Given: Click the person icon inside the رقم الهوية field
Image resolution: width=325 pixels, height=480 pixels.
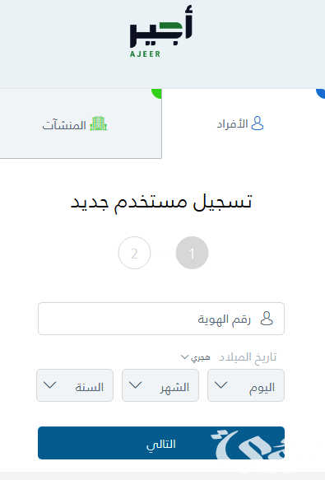Looking at the screenshot, I should tap(267, 319).
